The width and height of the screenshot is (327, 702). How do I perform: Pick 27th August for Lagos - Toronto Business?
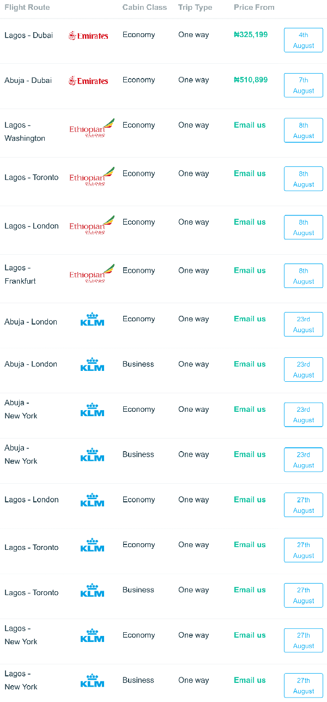click(304, 596)
